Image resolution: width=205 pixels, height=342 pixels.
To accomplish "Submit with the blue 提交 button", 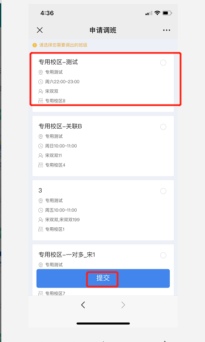I will [x=103, y=278].
